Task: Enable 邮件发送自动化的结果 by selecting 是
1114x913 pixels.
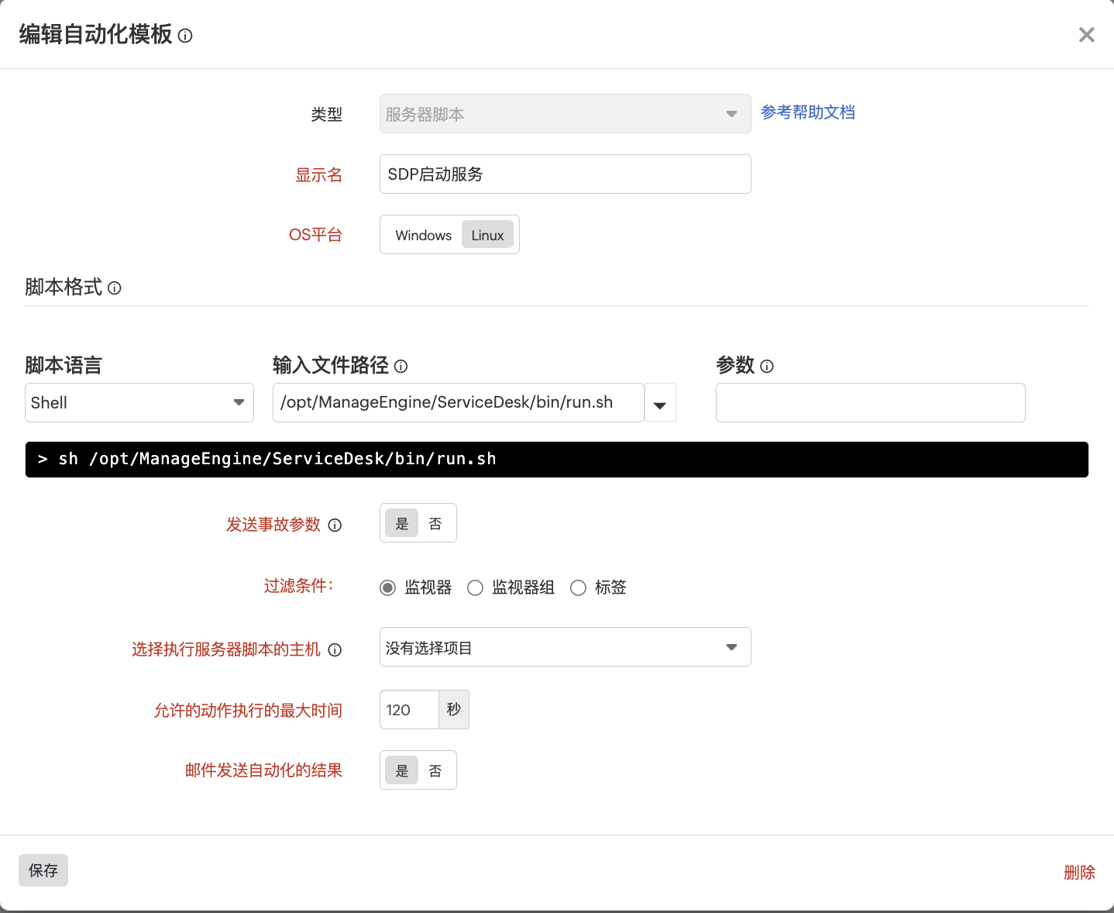Action: pyautogui.click(x=401, y=770)
